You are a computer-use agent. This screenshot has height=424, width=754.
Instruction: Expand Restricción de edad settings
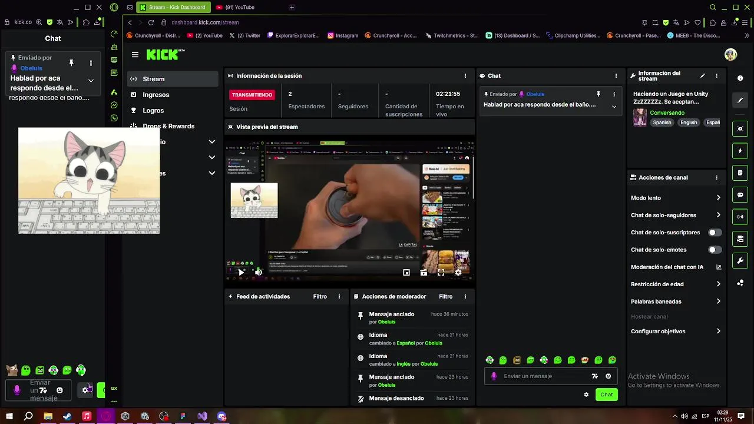[718, 284]
